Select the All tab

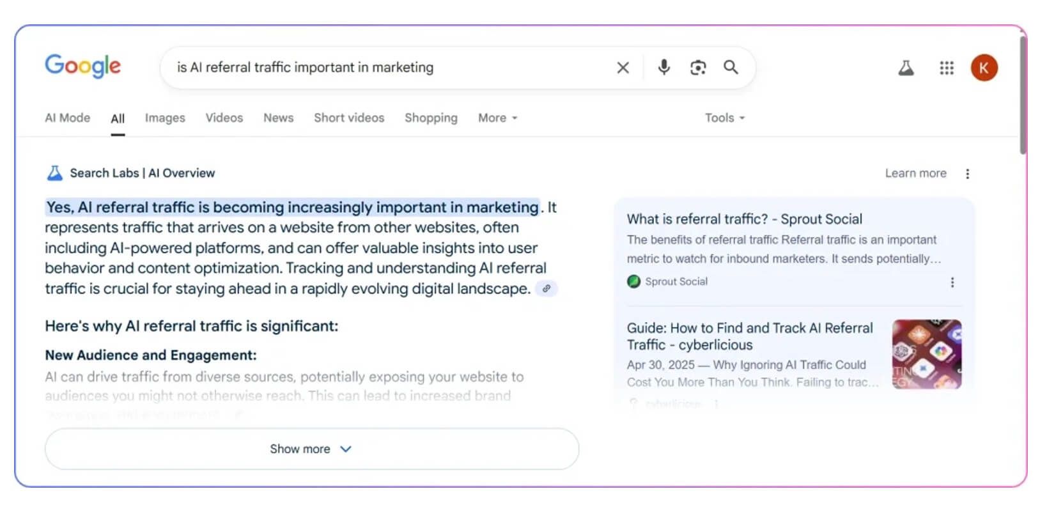point(118,119)
